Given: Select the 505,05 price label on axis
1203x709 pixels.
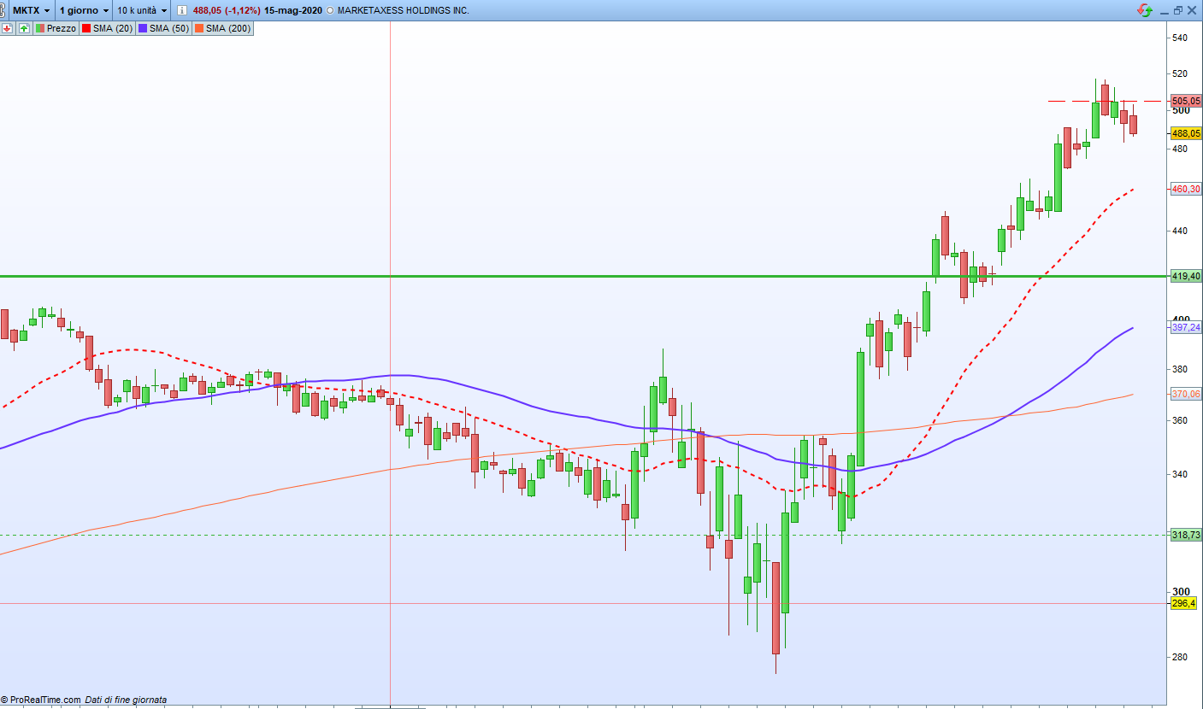Looking at the screenshot, I should pos(1186,101).
